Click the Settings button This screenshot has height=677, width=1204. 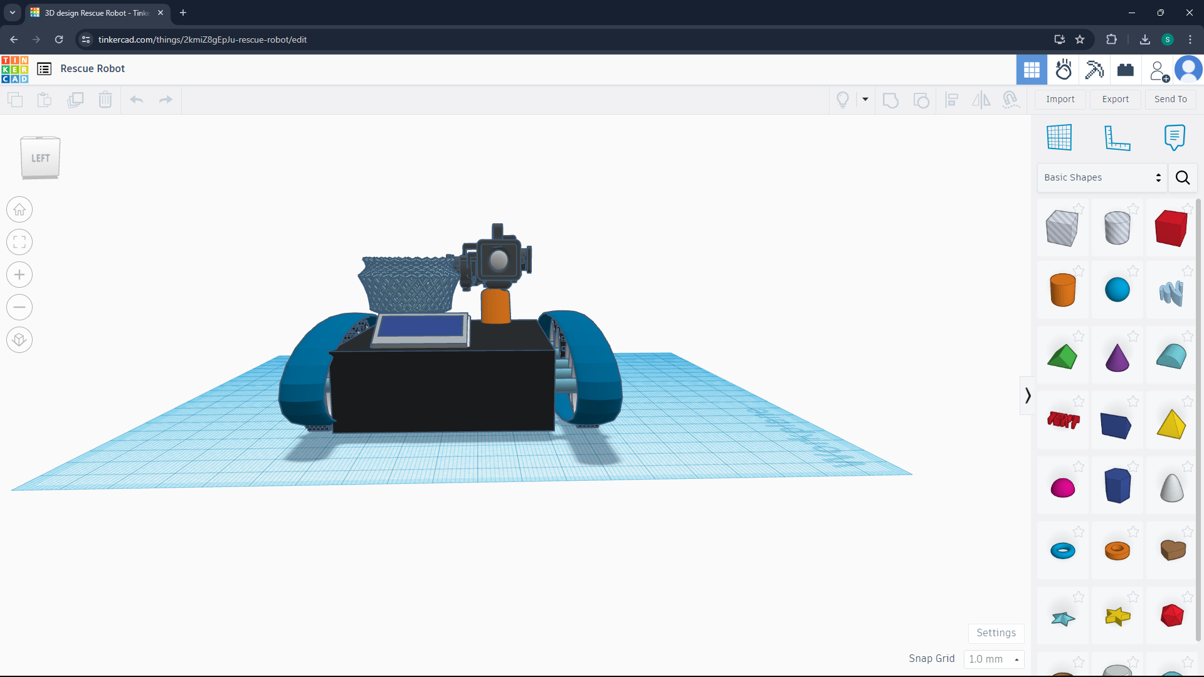pyautogui.click(x=996, y=632)
